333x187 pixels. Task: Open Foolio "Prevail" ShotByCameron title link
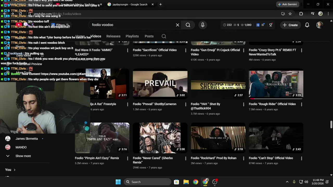[155, 104]
